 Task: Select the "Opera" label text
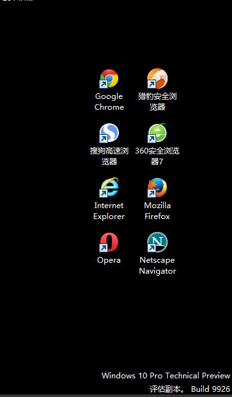pos(109,260)
